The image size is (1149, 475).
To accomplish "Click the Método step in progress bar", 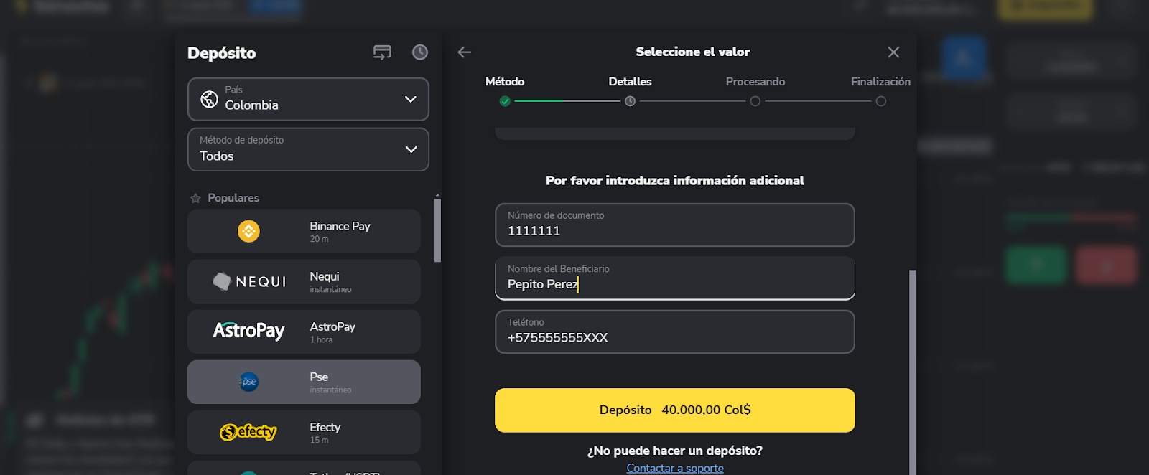I will (505, 82).
